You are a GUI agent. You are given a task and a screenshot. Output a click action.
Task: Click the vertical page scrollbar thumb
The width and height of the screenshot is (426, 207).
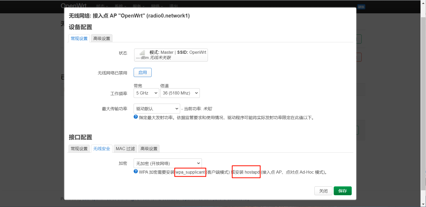coord(423,104)
